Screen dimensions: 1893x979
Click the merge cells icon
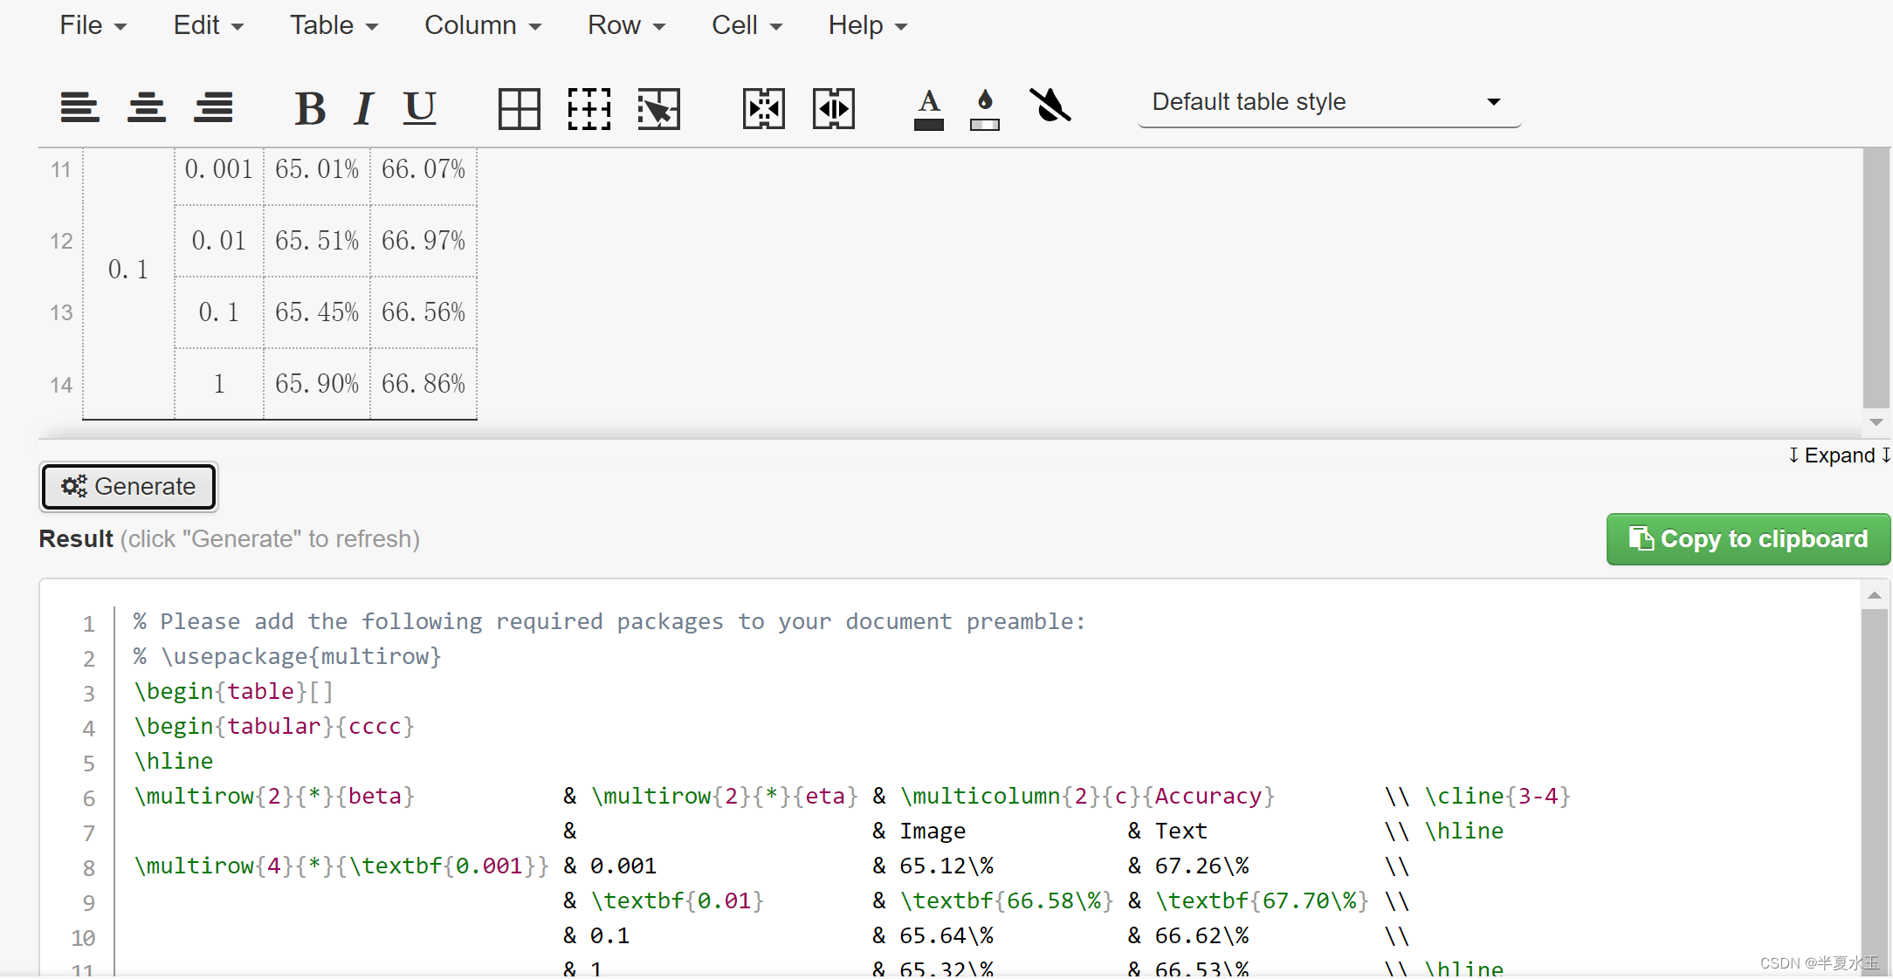click(764, 109)
